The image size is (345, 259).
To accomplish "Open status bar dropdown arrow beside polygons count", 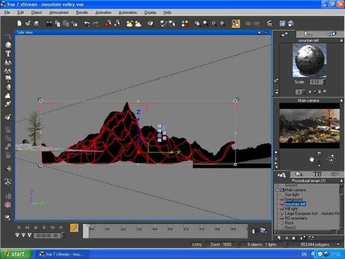I will coord(338,244).
